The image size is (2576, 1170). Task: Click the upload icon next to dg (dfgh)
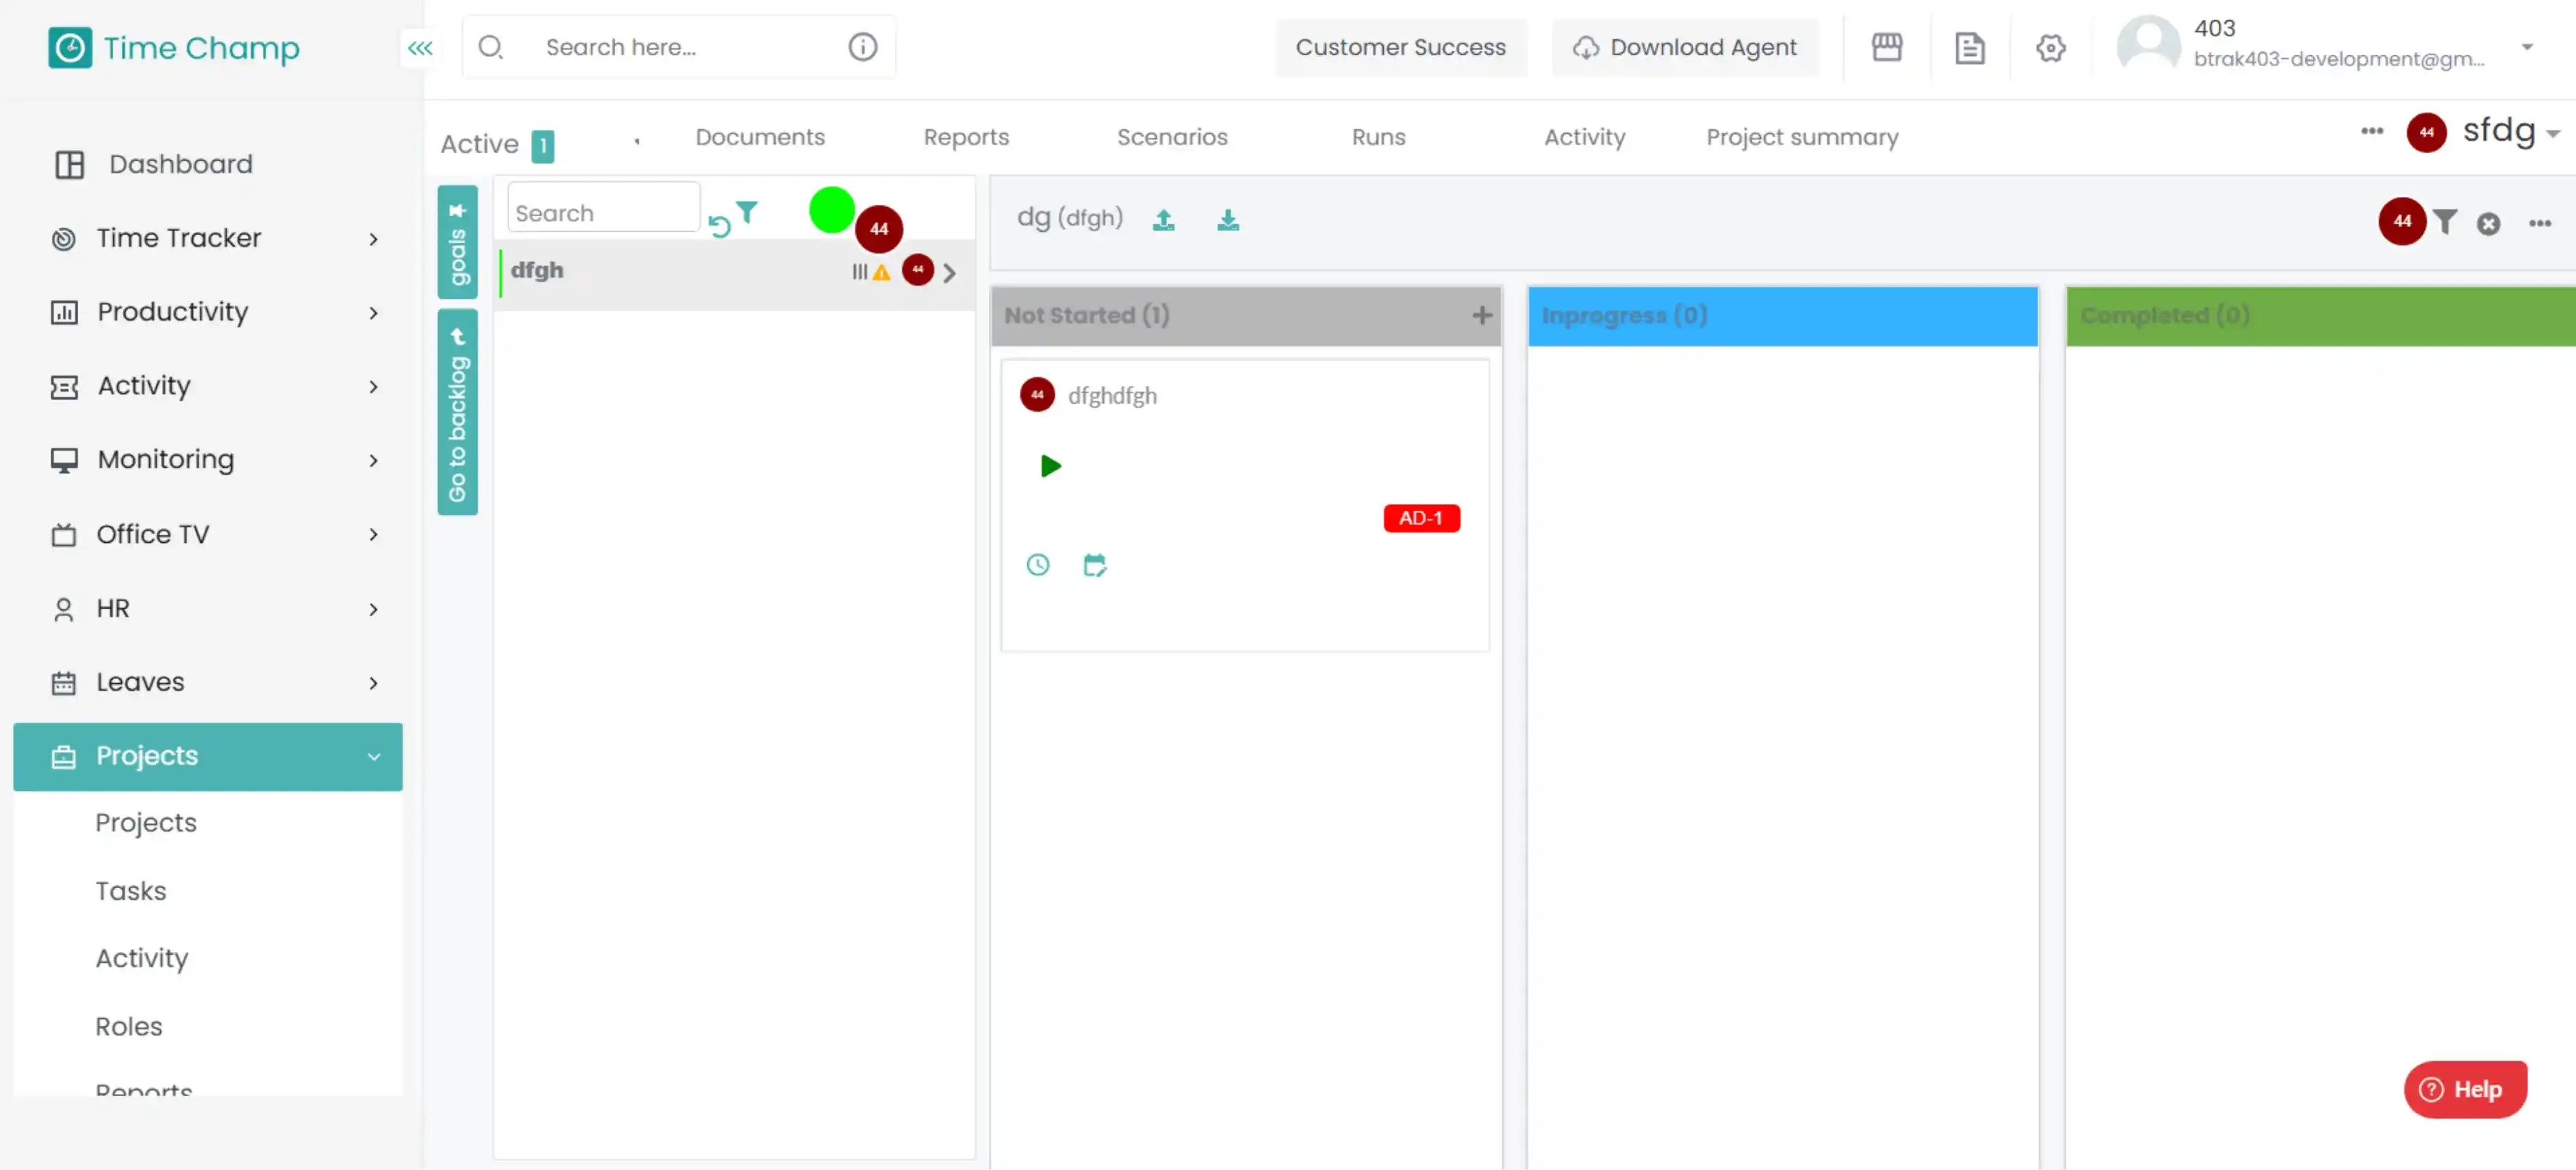tap(1163, 220)
